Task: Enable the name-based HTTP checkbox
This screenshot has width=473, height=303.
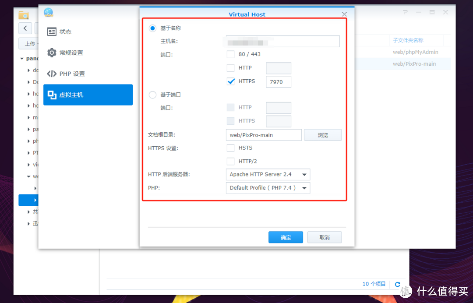Action: click(x=230, y=68)
